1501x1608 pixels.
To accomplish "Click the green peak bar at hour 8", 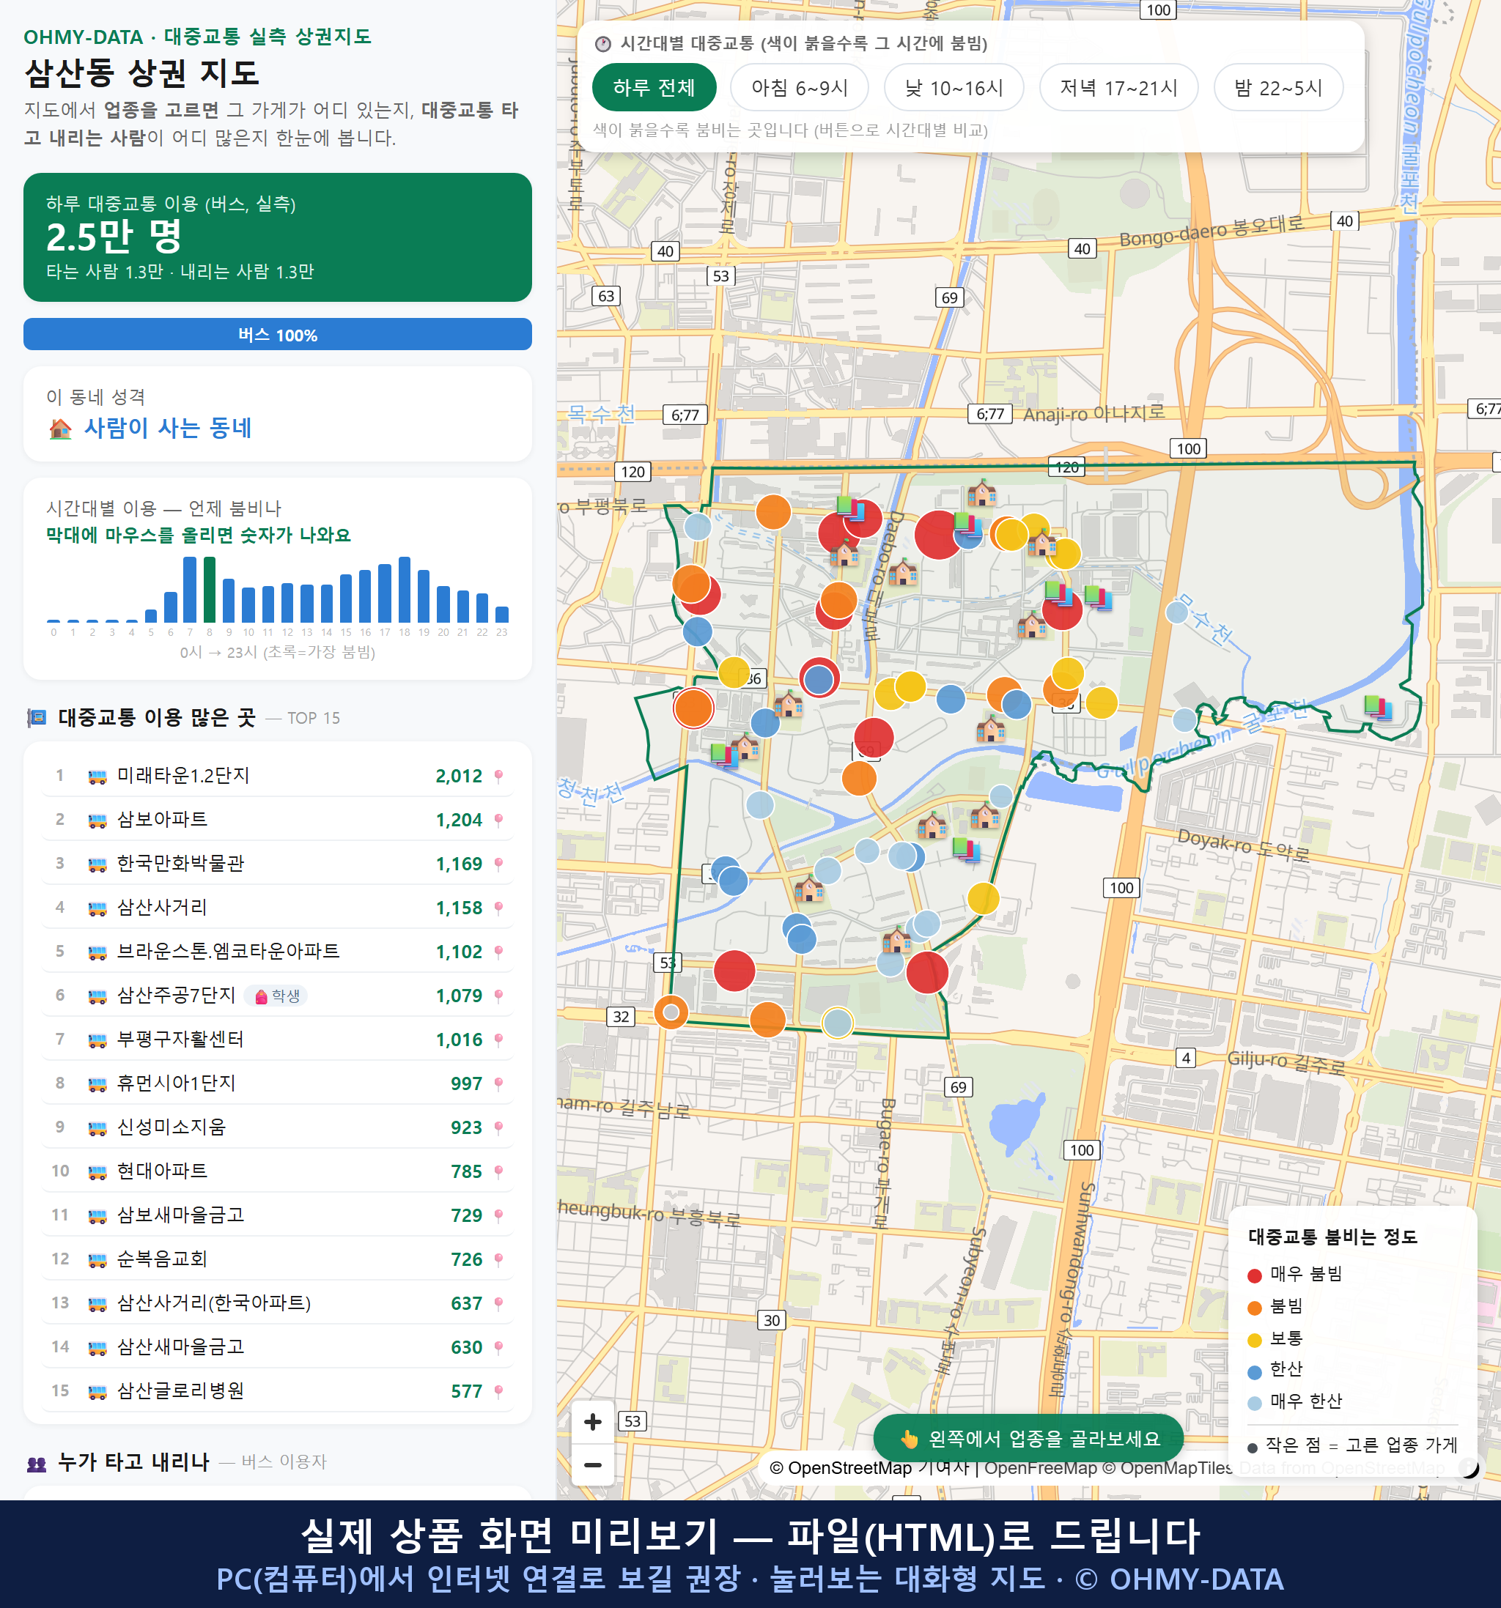I will coord(210,589).
